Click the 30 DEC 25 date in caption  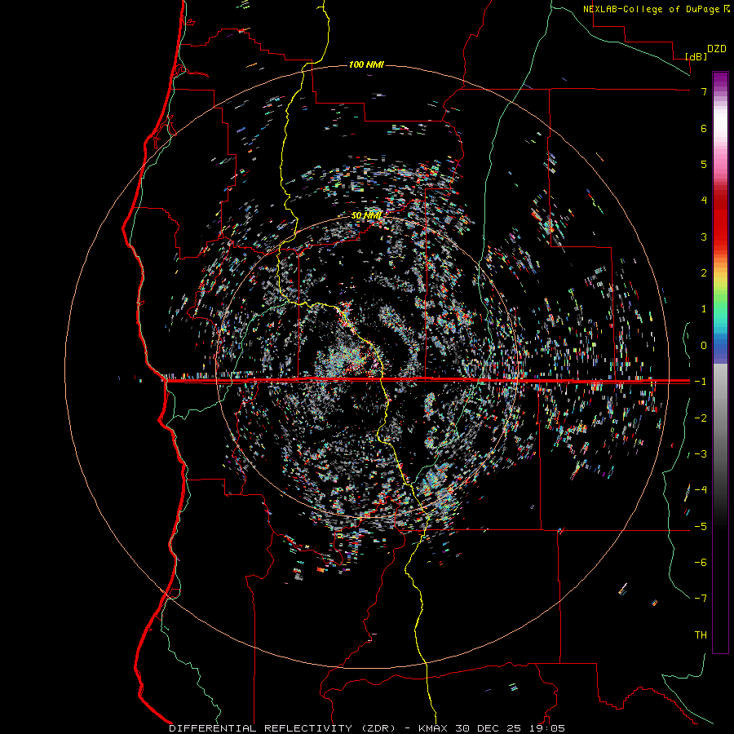490,728
